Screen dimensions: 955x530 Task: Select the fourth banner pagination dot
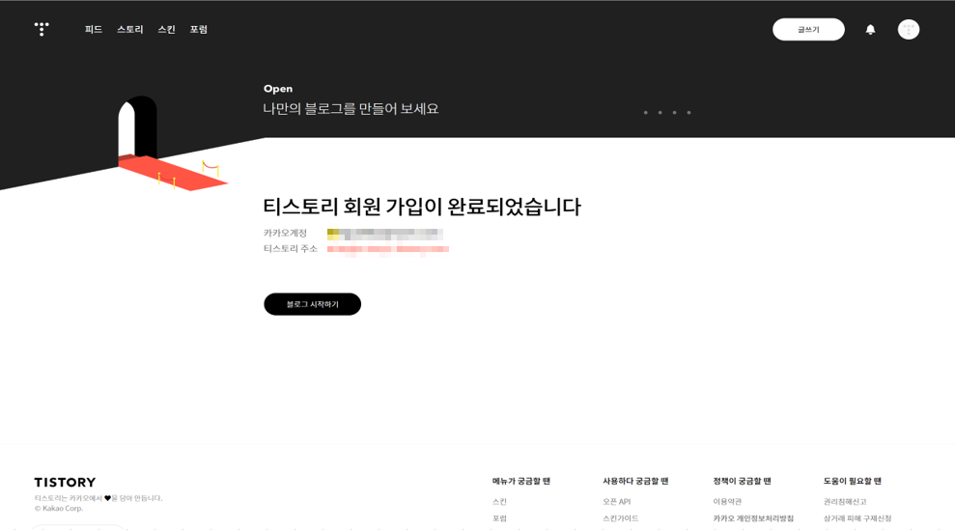688,113
